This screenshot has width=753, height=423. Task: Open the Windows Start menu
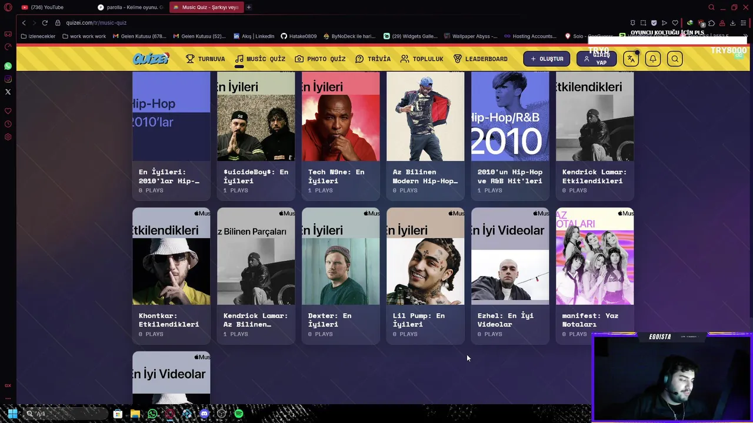coord(12,414)
